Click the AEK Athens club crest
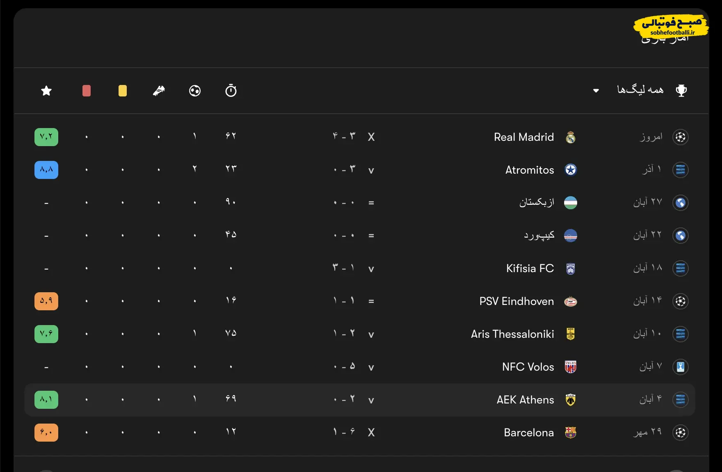The width and height of the screenshot is (722, 472). click(x=571, y=400)
